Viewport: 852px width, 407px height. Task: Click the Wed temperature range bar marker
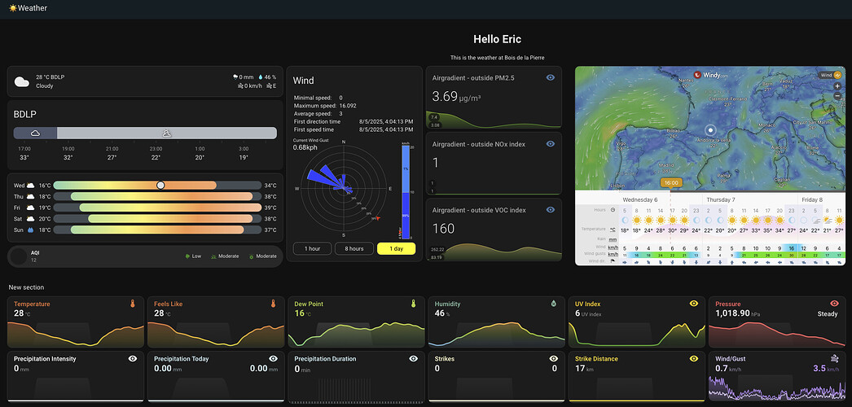click(x=160, y=185)
